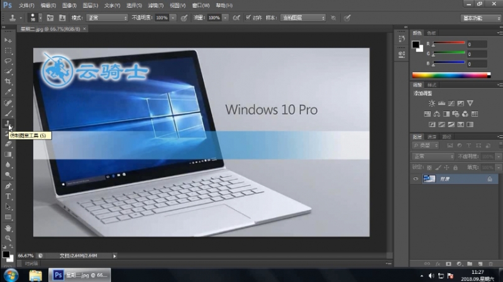Click the foreground color swatch in Color panel
Screen dimensions: 503x282
pos(416,44)
